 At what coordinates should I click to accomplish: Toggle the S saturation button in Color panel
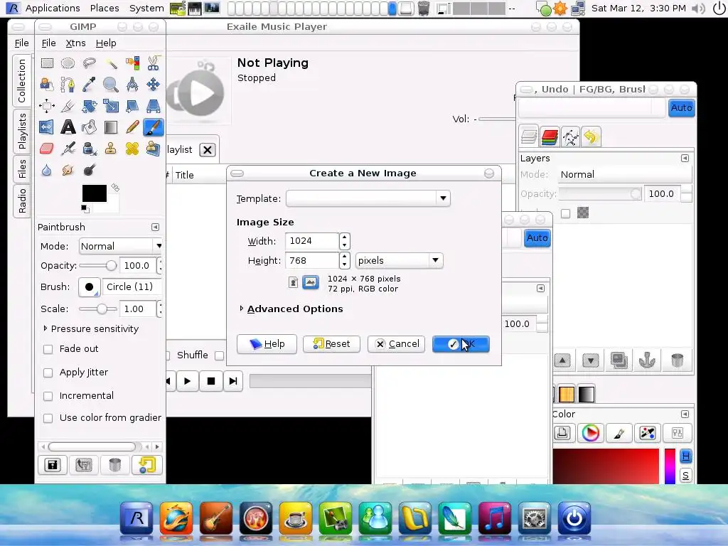click(x=686, y=476)
